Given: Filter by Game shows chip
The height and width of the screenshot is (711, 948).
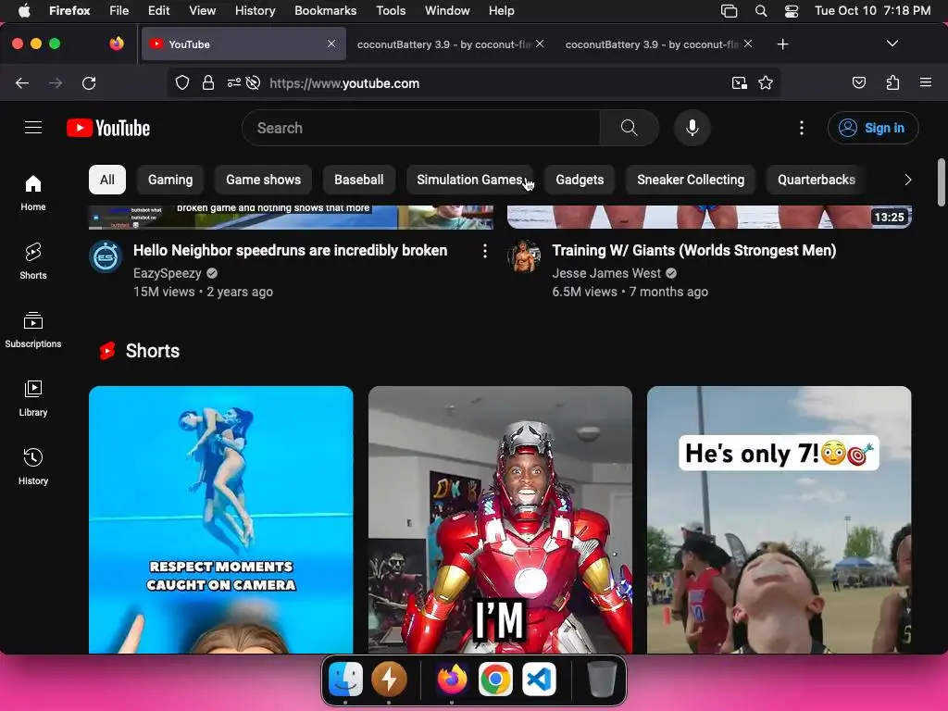Looking at the screenshot, I should pos(263,180).
